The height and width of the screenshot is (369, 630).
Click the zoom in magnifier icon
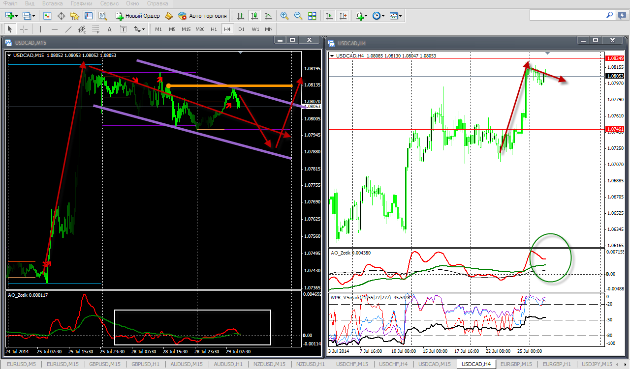284,16
